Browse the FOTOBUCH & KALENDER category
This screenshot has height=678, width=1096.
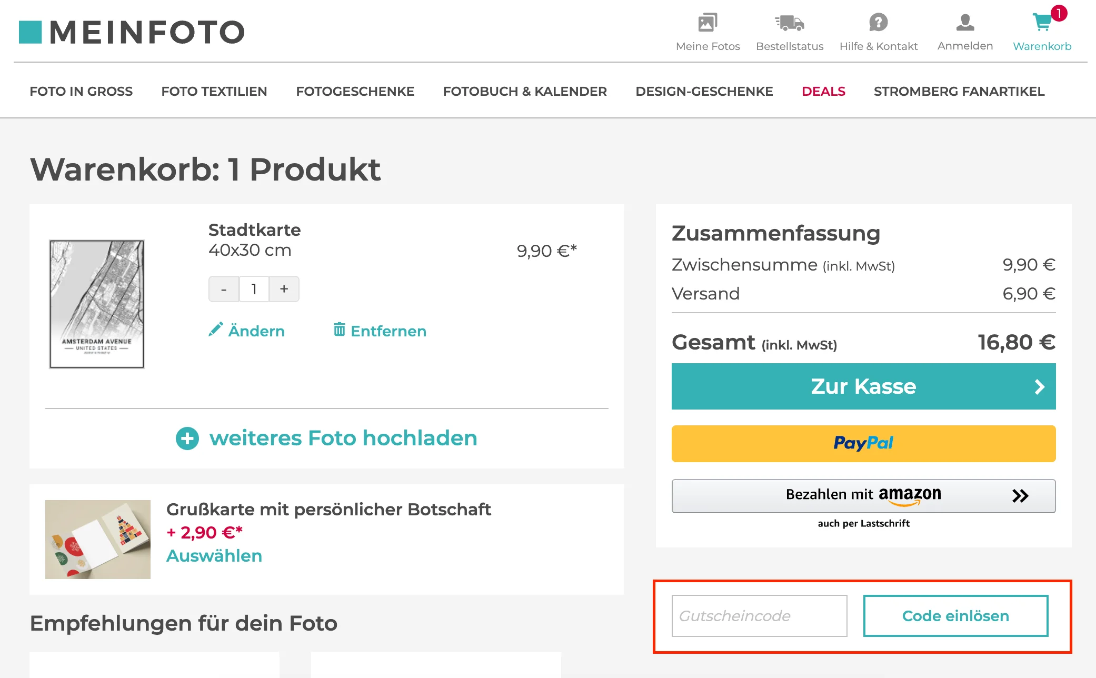click(525, 91)
